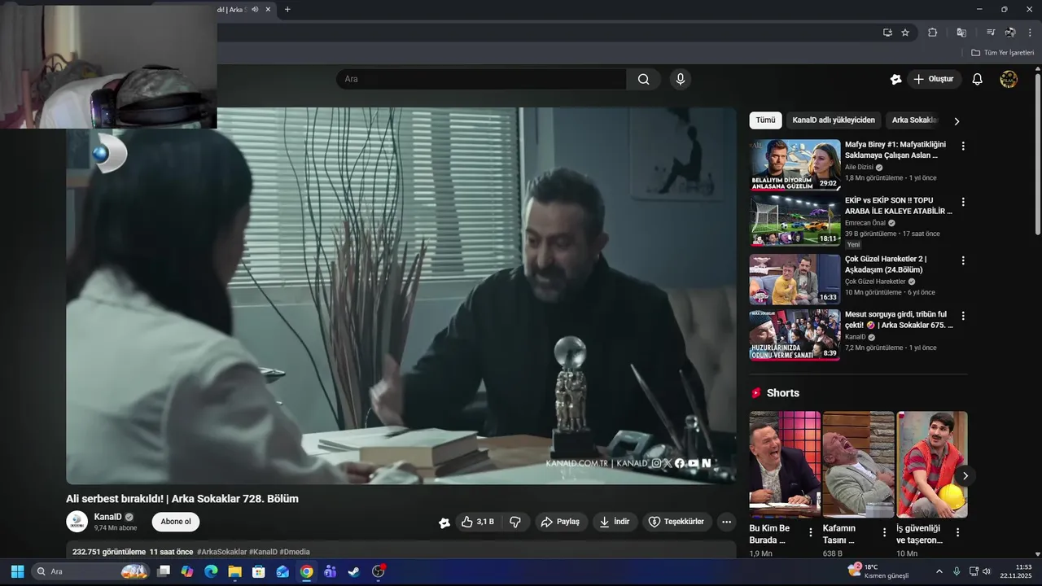This screenshot has height=586, width=1042.
Task: Open options menu for Mafya Birey #1 video
Action: [963, 146]
